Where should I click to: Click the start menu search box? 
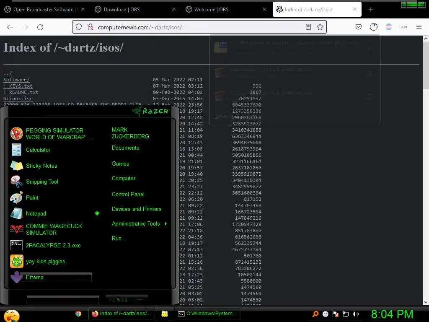[x=63, y=300]
